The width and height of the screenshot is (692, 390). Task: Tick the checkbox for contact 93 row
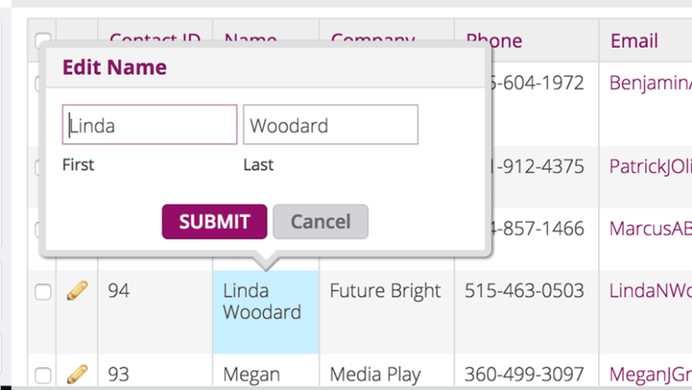42,375
